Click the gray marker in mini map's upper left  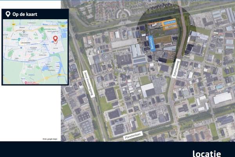click(x=24, y=31)
